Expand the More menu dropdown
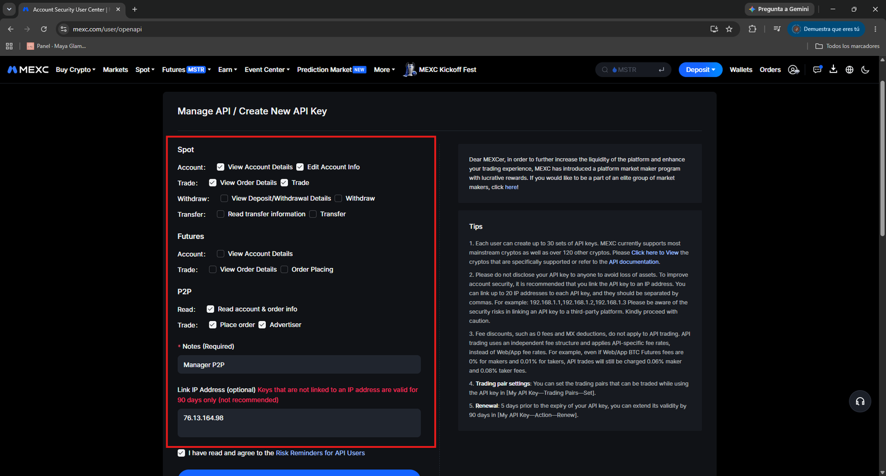The height and width of the screenshot is (476, 886). pos(384,70)
